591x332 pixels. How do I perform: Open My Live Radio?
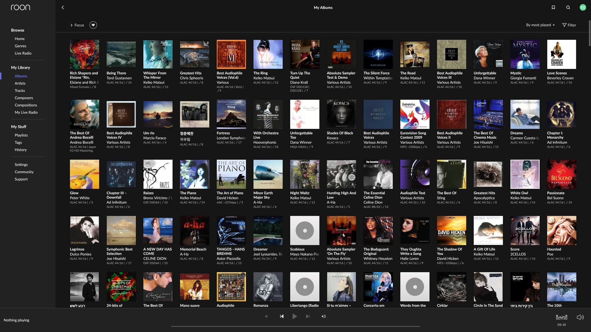point(26,112)
